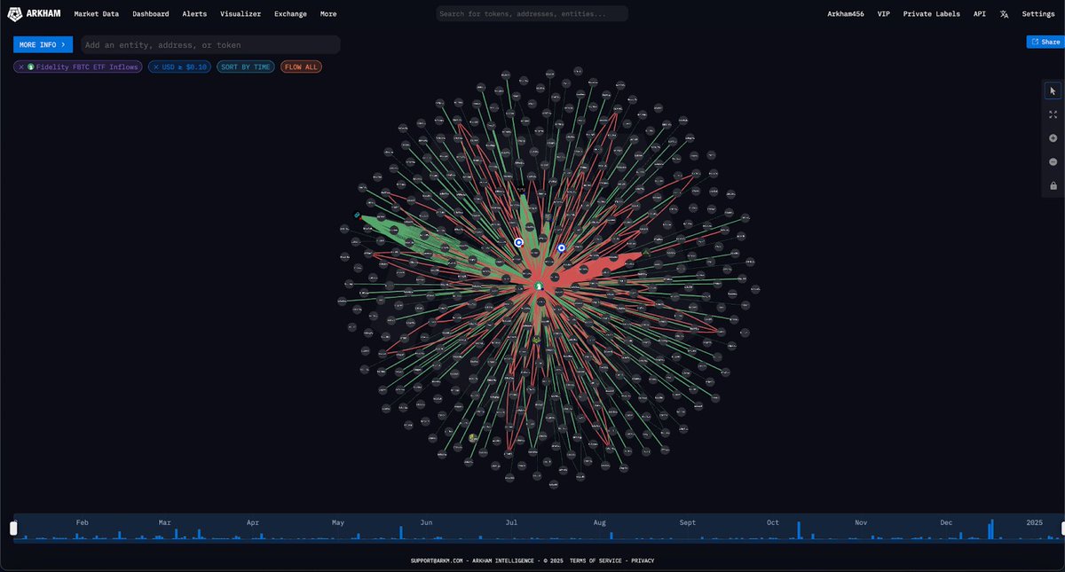This screenshot has width=1065, height=572.
Task: Toggle the FLOW ALL filter
Action: (x=301, y=67)
